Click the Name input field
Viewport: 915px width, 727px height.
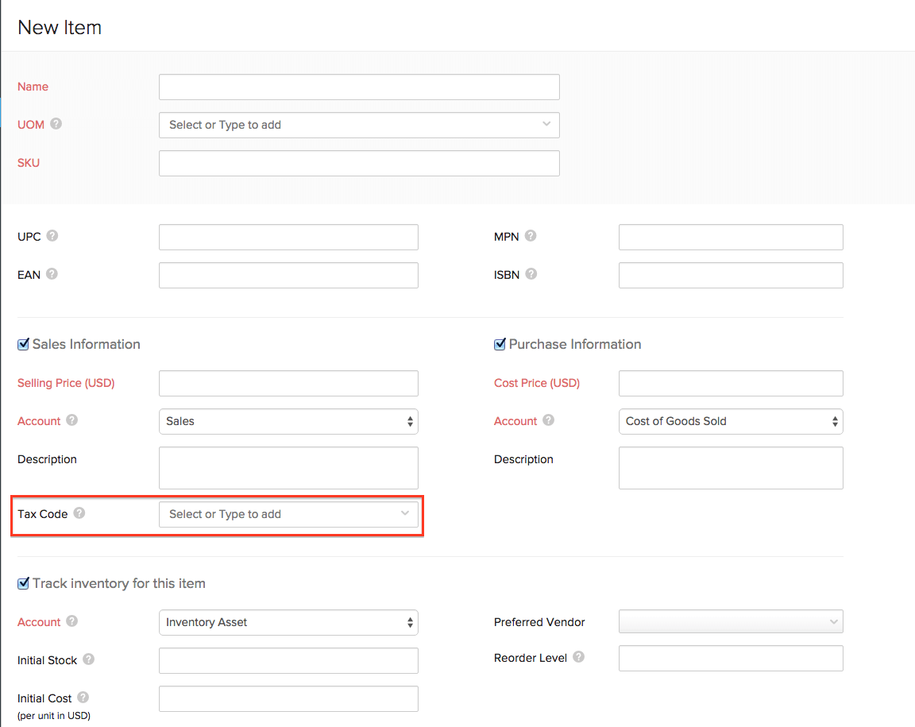(359, 87)
